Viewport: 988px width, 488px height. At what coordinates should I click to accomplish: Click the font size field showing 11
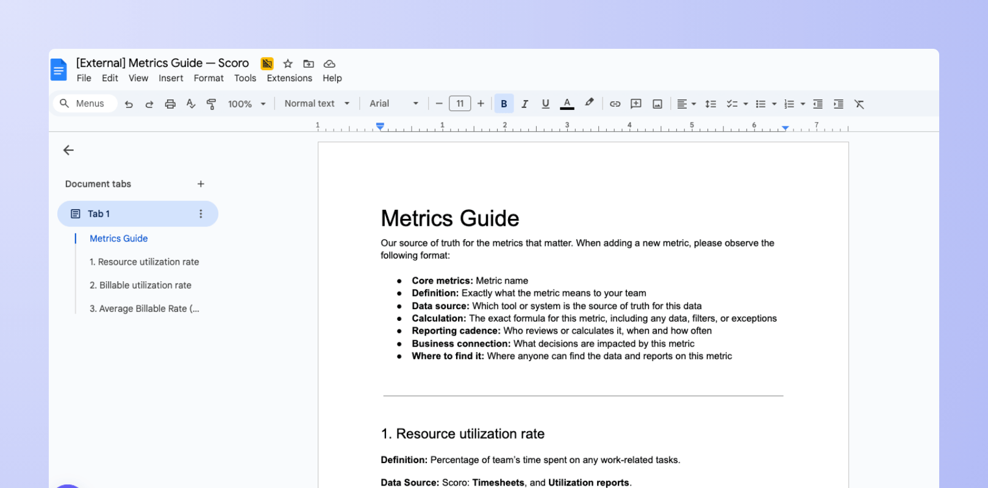460,104
